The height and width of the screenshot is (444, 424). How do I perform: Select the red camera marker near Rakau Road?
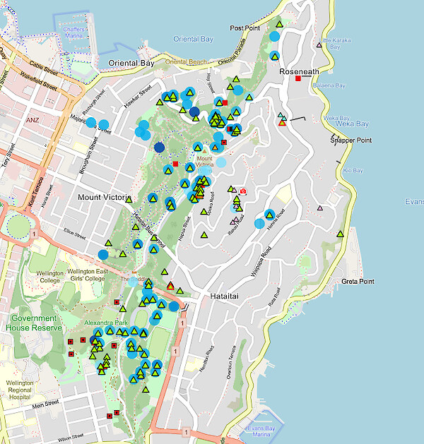(242, 191)
